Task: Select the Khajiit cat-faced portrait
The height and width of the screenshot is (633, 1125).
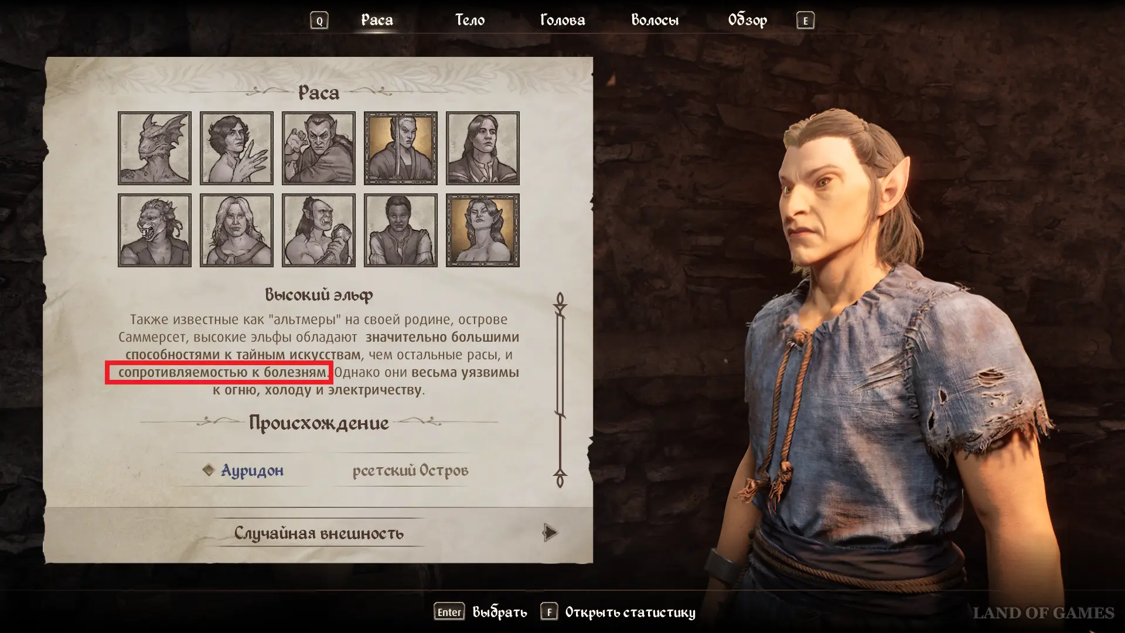Action: tap(154, 230)
